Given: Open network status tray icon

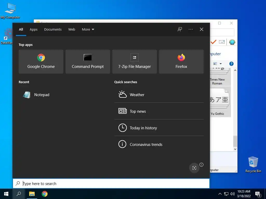Looking at the screenshot, I should tap(226, 194).
